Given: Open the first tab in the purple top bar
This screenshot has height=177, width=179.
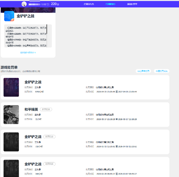Looking at the screenshot, I should 89,4.
